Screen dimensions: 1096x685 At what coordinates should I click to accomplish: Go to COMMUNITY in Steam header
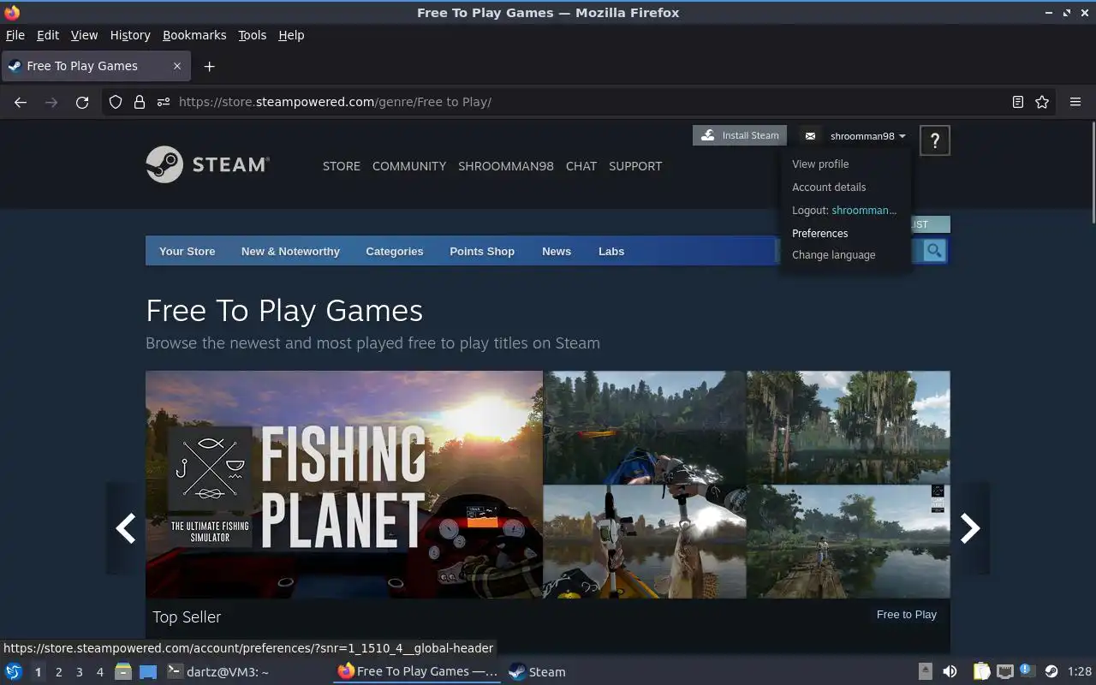(x=409, y=166)
